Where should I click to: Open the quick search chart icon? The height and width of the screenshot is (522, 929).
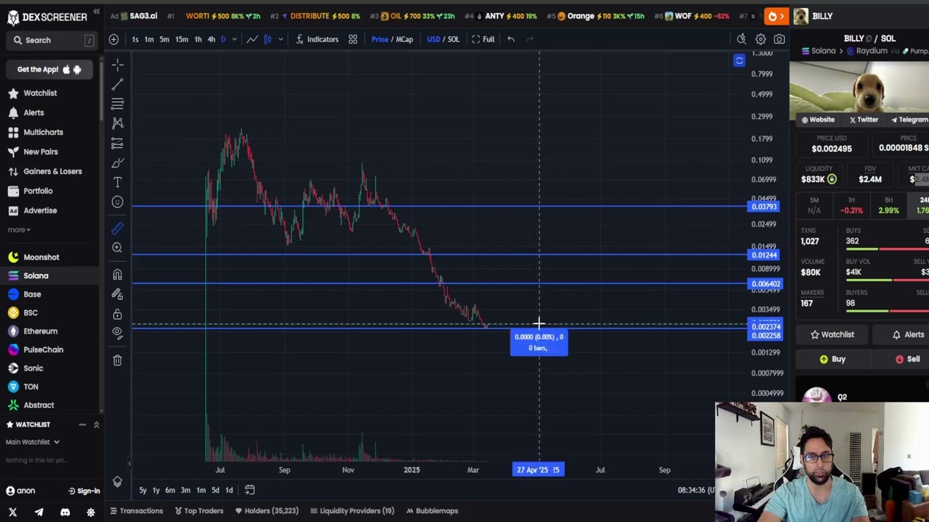pyautogui.click(x=741, y=39)
